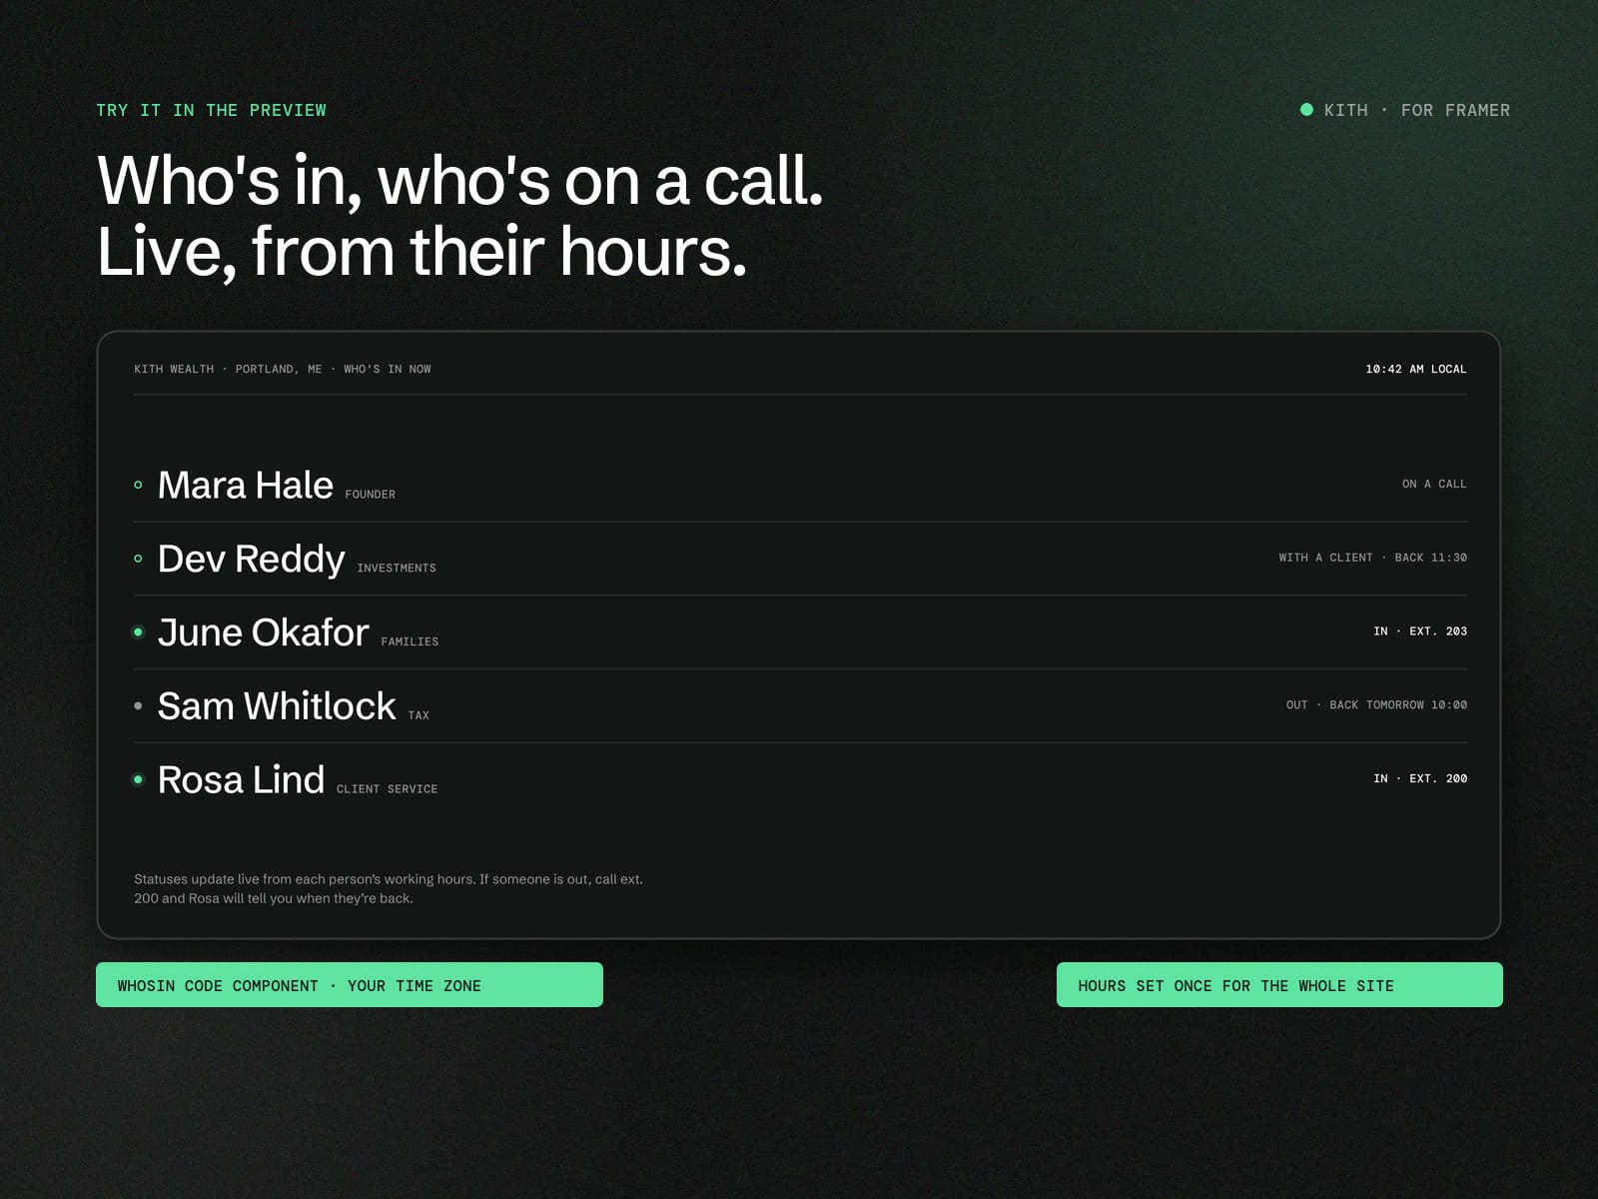This screenshot has height=1199, width=1598.
Task: Click the TAX role label
Action: tap(418, 715)
